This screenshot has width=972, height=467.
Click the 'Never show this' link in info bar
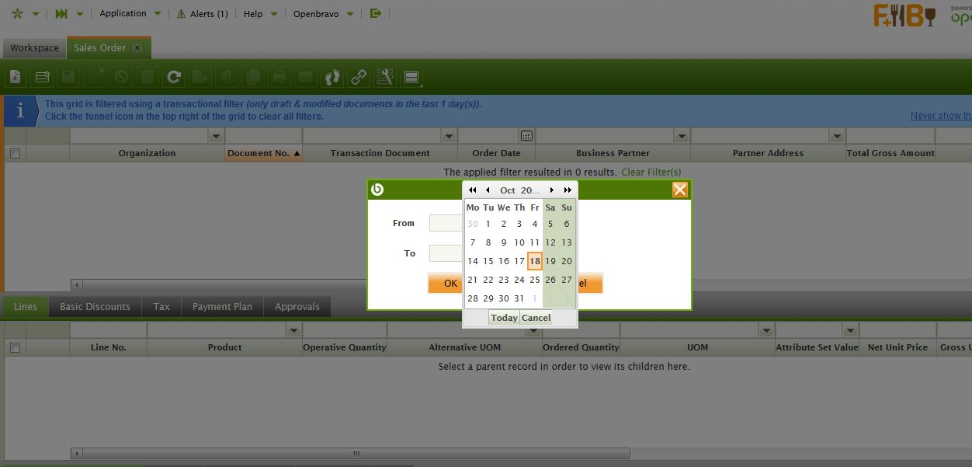[x=941, y=116]
